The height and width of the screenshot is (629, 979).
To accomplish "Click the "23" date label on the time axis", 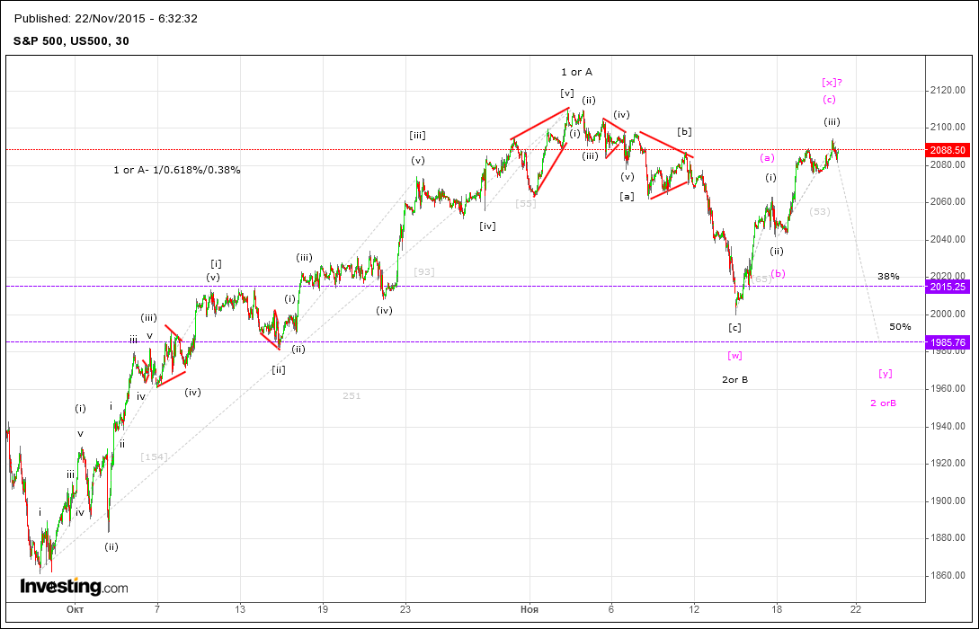I will [x=405, y=609].
